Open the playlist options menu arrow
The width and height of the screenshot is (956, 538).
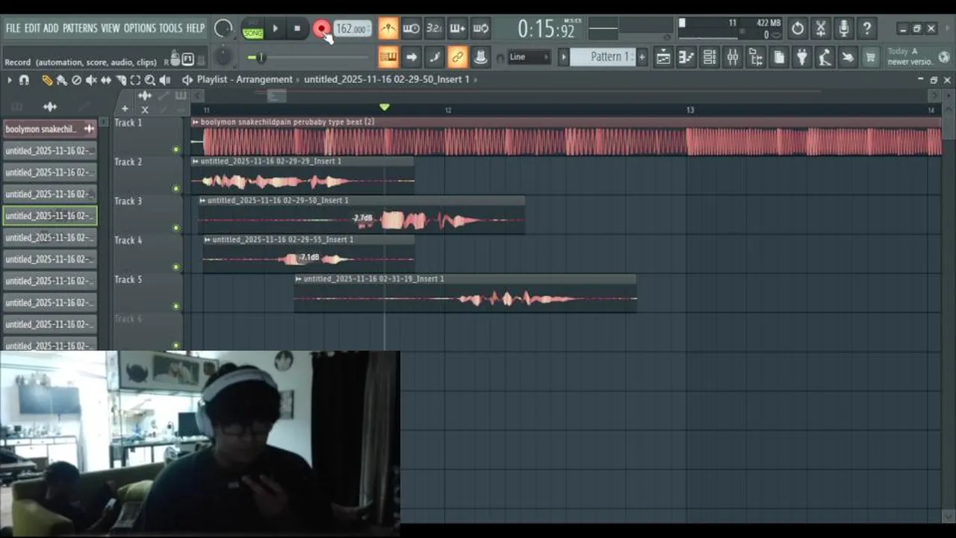9,80
